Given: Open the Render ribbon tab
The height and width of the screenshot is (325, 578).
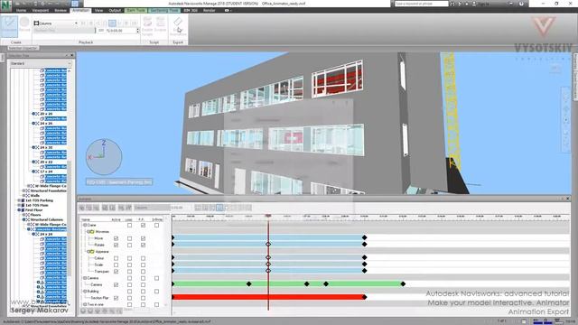Looking at the screenshot, I should (x=209, y=10).
